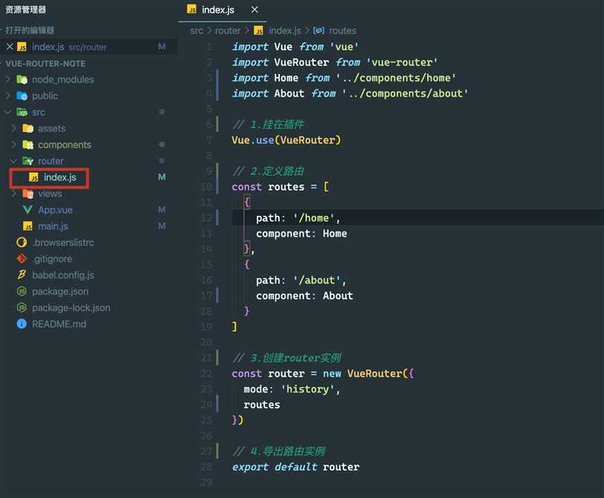The image size is (604, 498).
Task: Click the info icon beside README.md
Action: click(22, 324)
